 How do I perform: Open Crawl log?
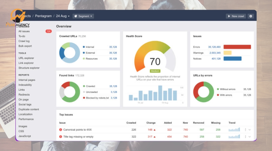pos(24,41)
